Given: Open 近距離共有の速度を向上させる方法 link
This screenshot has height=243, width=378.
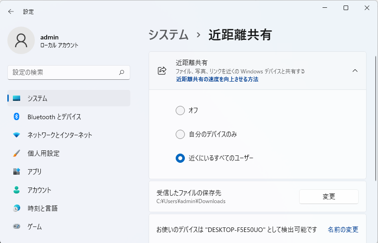Looking at the screenshot, I should 217,79.
